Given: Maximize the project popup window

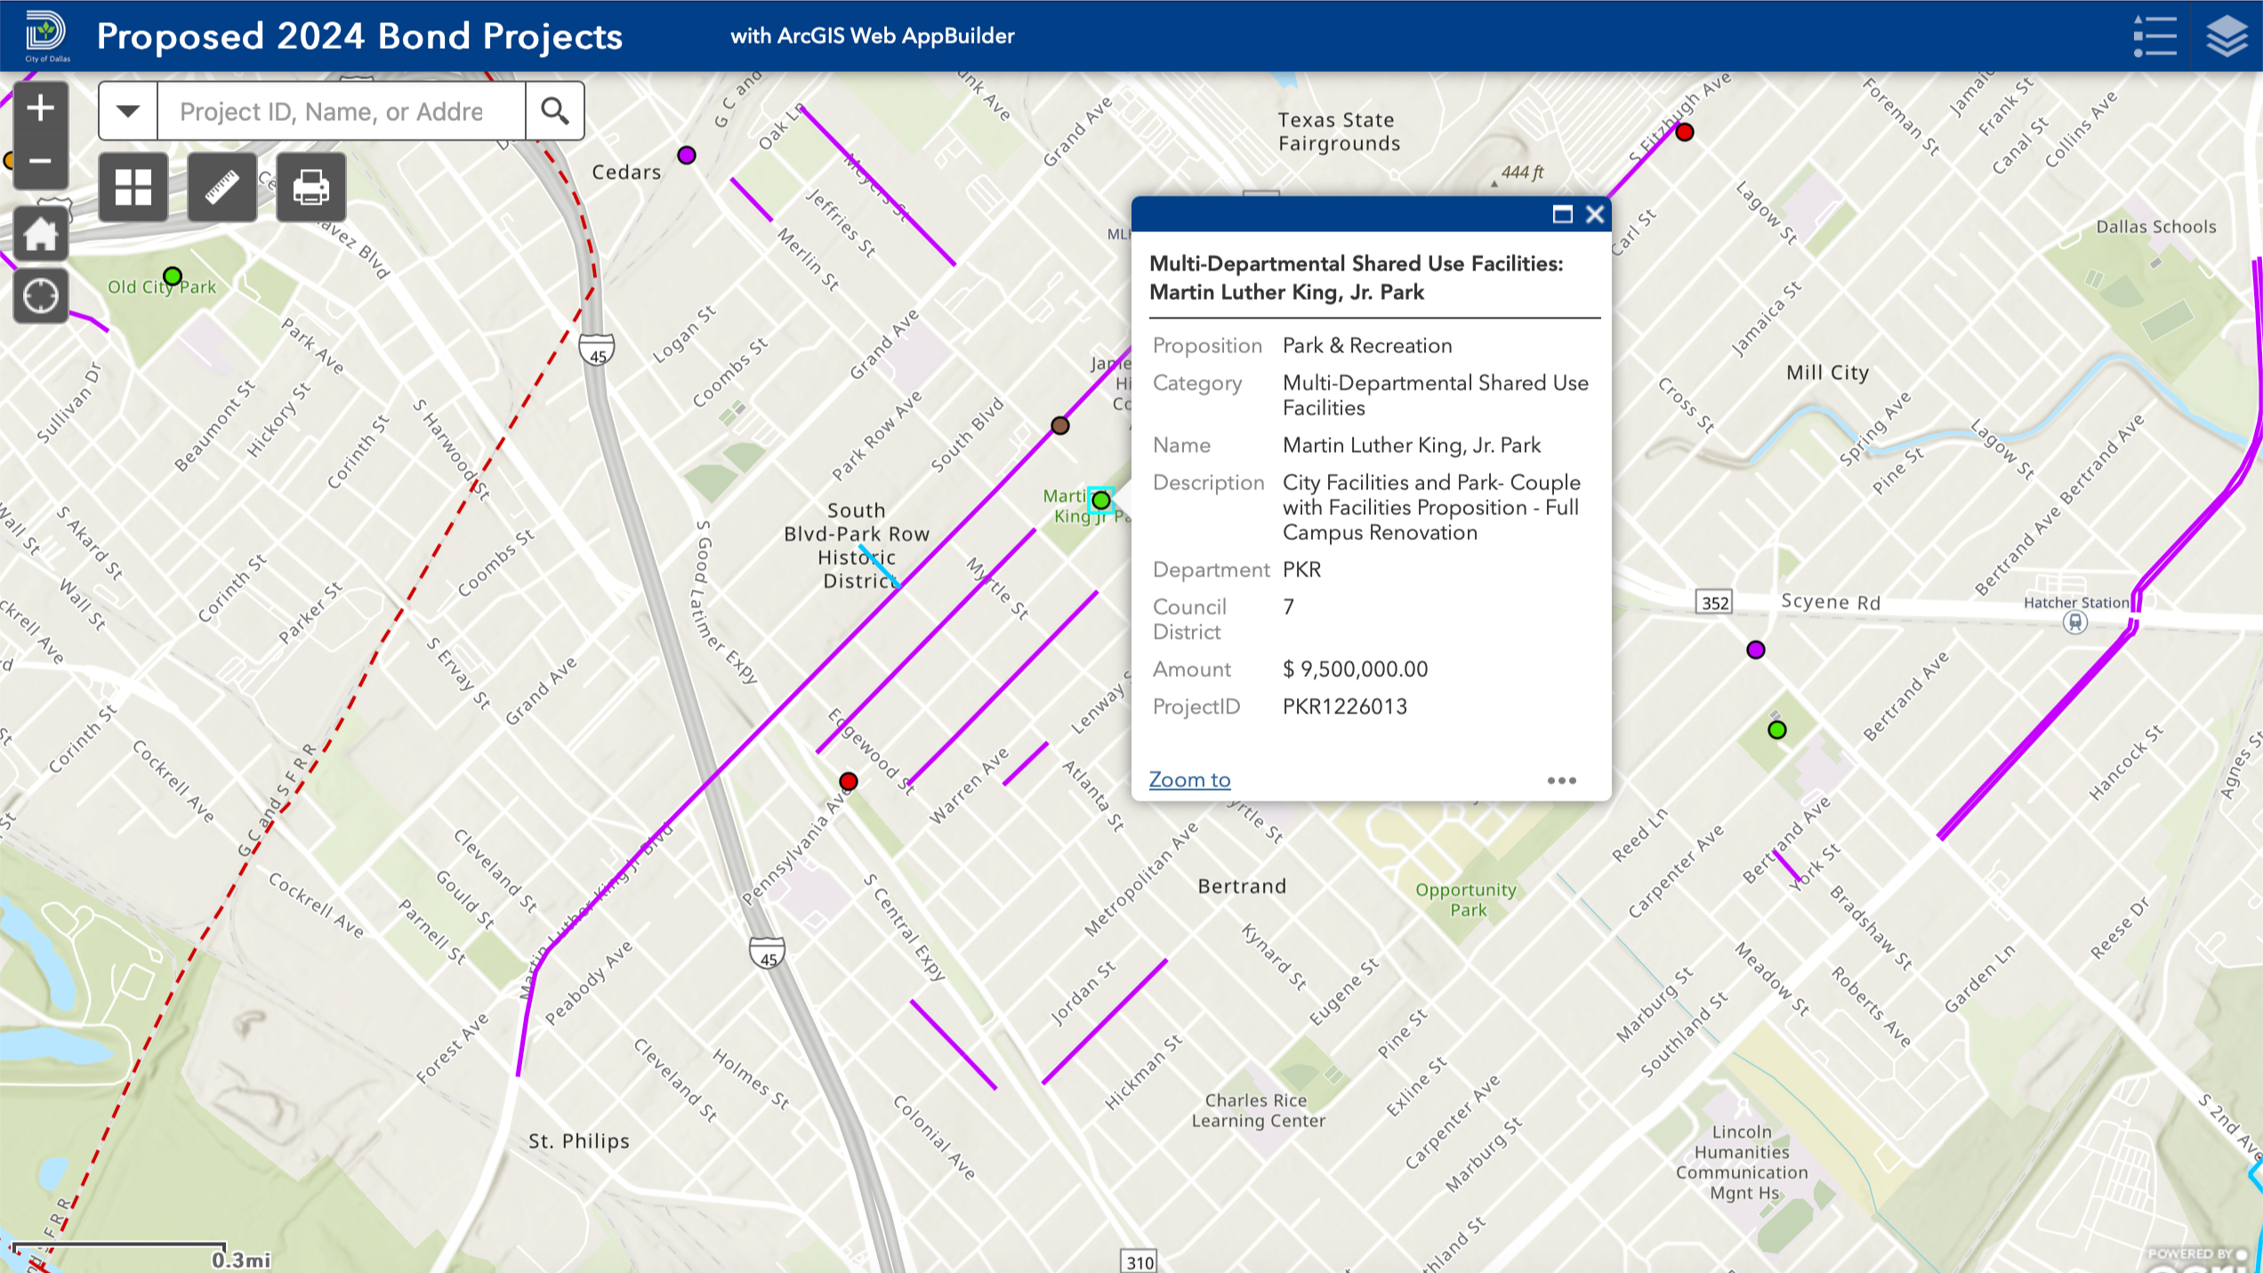Looking at the screenshot, I should tap(1562, 214).
